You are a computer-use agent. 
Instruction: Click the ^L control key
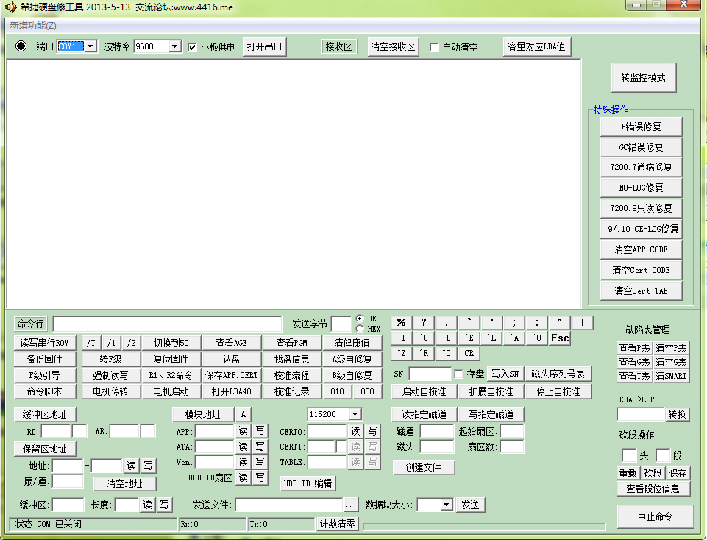491,338
